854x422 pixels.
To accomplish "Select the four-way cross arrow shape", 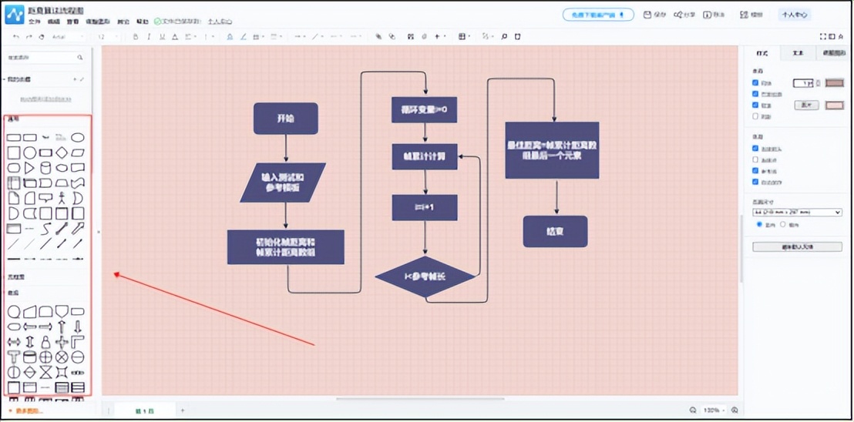I will [62, 341].
